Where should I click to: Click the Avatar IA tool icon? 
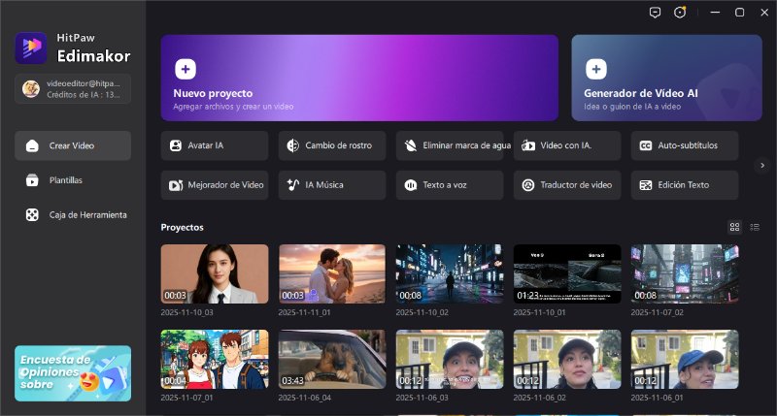(x=176, y=145)
